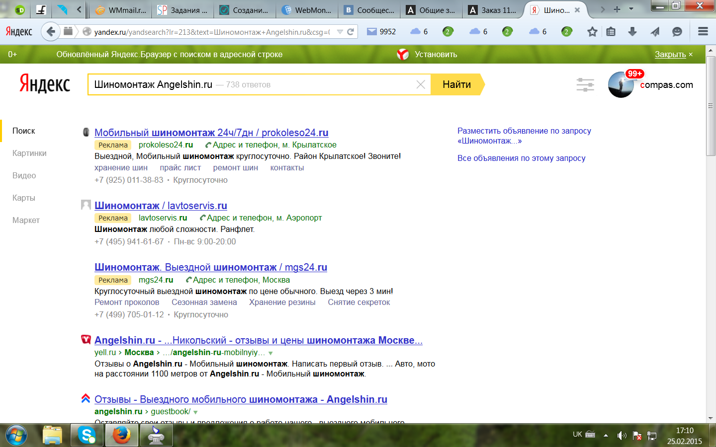Open Отзывы - Выездного мобильного шиномонтажа result
The height and width of the screenshot is (447, 716).
click(x=241, y=399)
